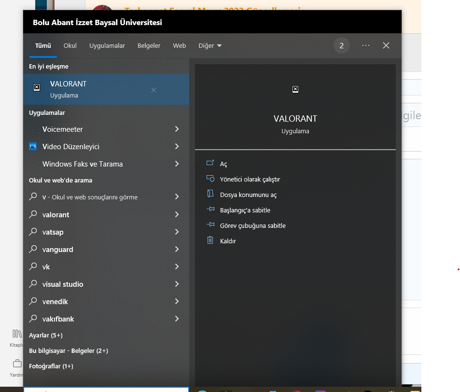Switch to the Web tab
Screen dimensions: 460x392
[x=179, y=46]
